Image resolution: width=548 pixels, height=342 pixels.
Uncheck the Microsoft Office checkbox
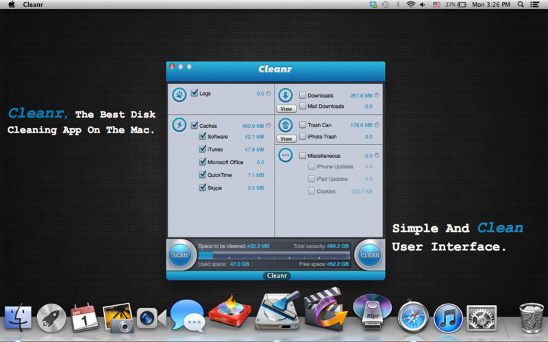202,161
